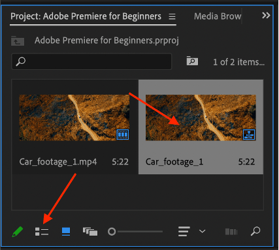Select the Car_footage_1 sequence thumbnail
The height and width of the screenshot is (250, 279).
[201, 117]
